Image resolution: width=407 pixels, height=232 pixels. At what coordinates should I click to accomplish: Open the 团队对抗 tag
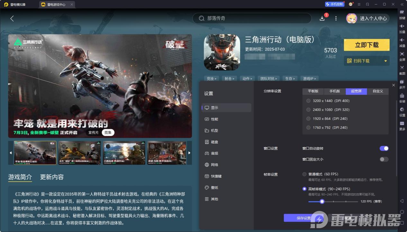(x=268, y=78)
